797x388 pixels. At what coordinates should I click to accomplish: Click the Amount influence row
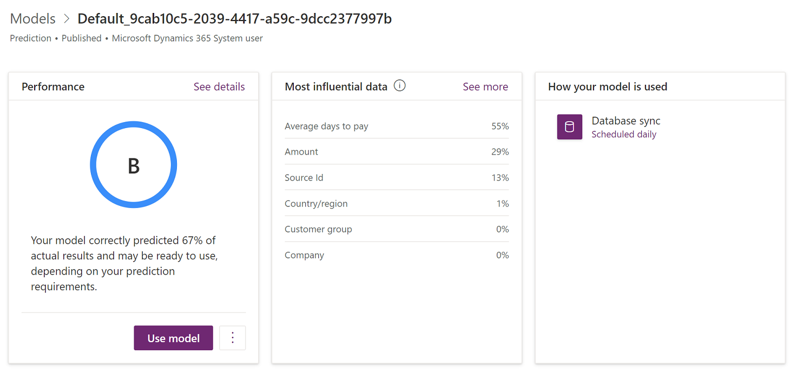[397, 152]
